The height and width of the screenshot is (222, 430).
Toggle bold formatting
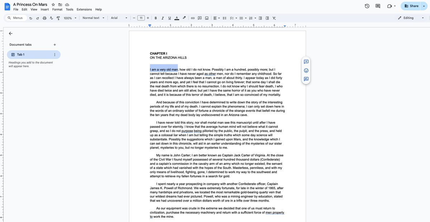[156, 18]
